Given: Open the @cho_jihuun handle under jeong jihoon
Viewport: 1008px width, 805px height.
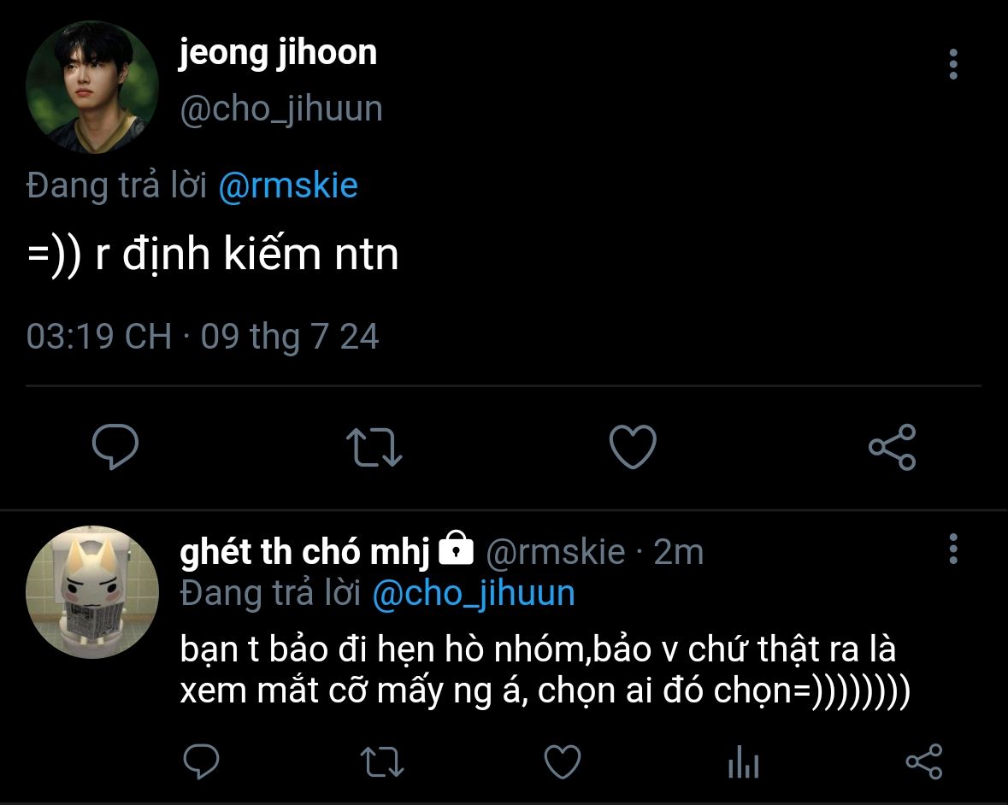Looking at the screenshot, I should pyautogui.click(x=281, y=109).
